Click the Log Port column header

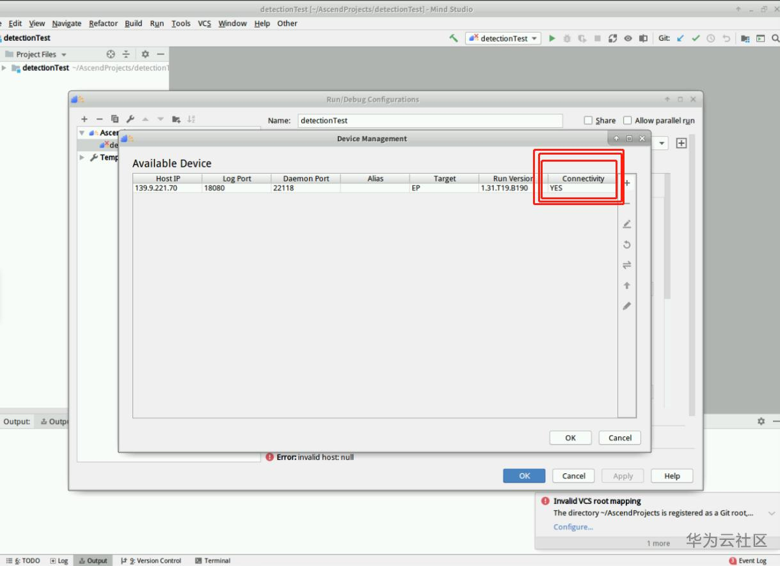pos(237,179)
